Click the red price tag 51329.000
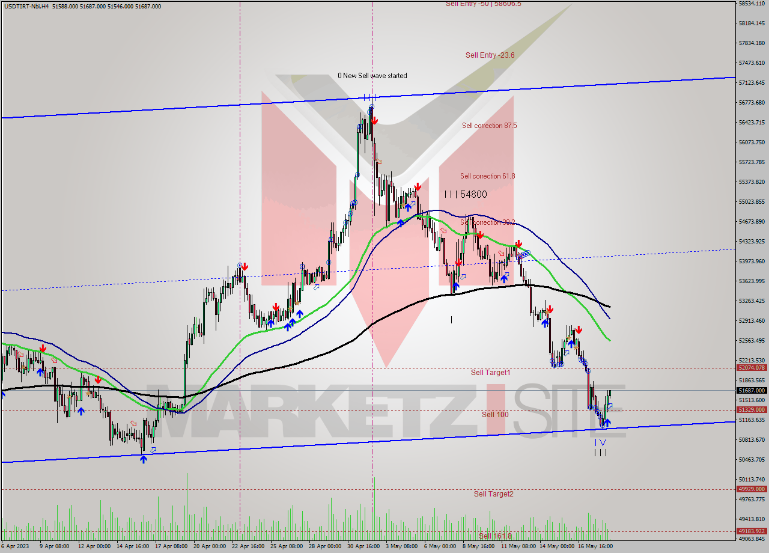The width and height of the screenshot is (769, 553). tap(752, 410)
